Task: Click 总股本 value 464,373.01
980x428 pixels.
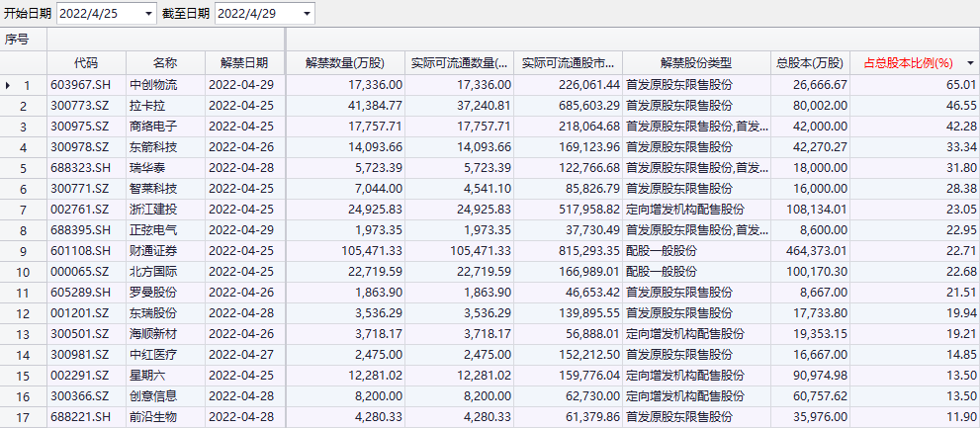Action: [818, 251]
